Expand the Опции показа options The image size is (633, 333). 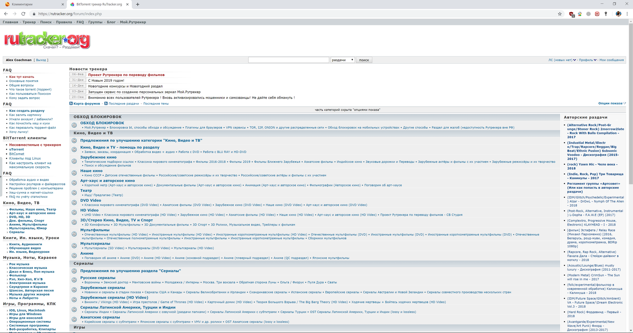coord(611,103)
